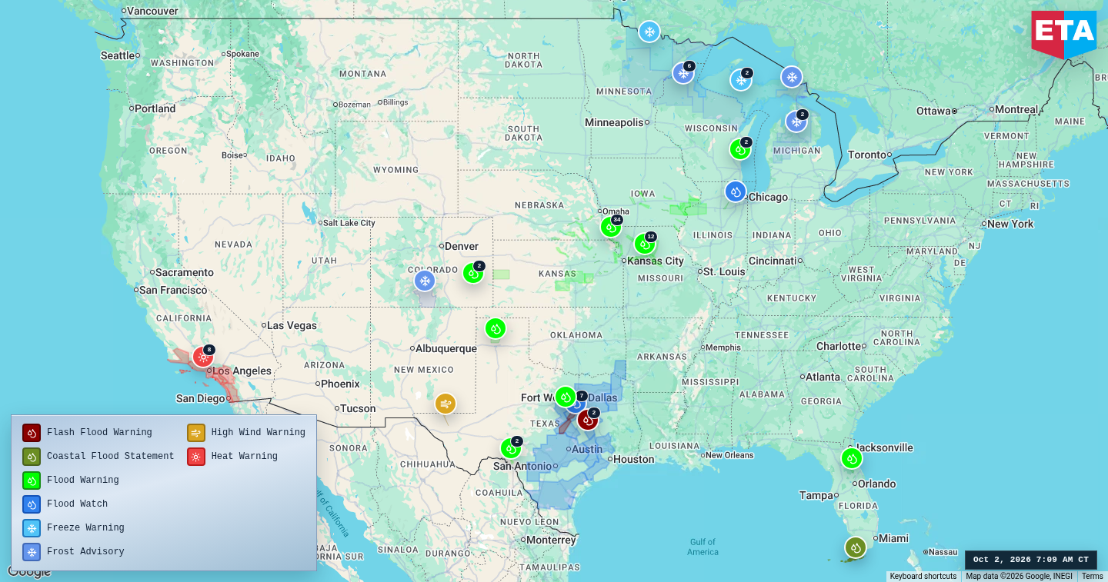This screenshot has width=1108, height=582.
Task: Click the Freeze Warning marker above Minnesota
Action: (649, 32)
